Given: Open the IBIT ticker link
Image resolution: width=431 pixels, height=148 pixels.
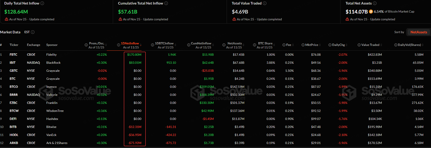Looking at the screenshot, I should (13, 63).
